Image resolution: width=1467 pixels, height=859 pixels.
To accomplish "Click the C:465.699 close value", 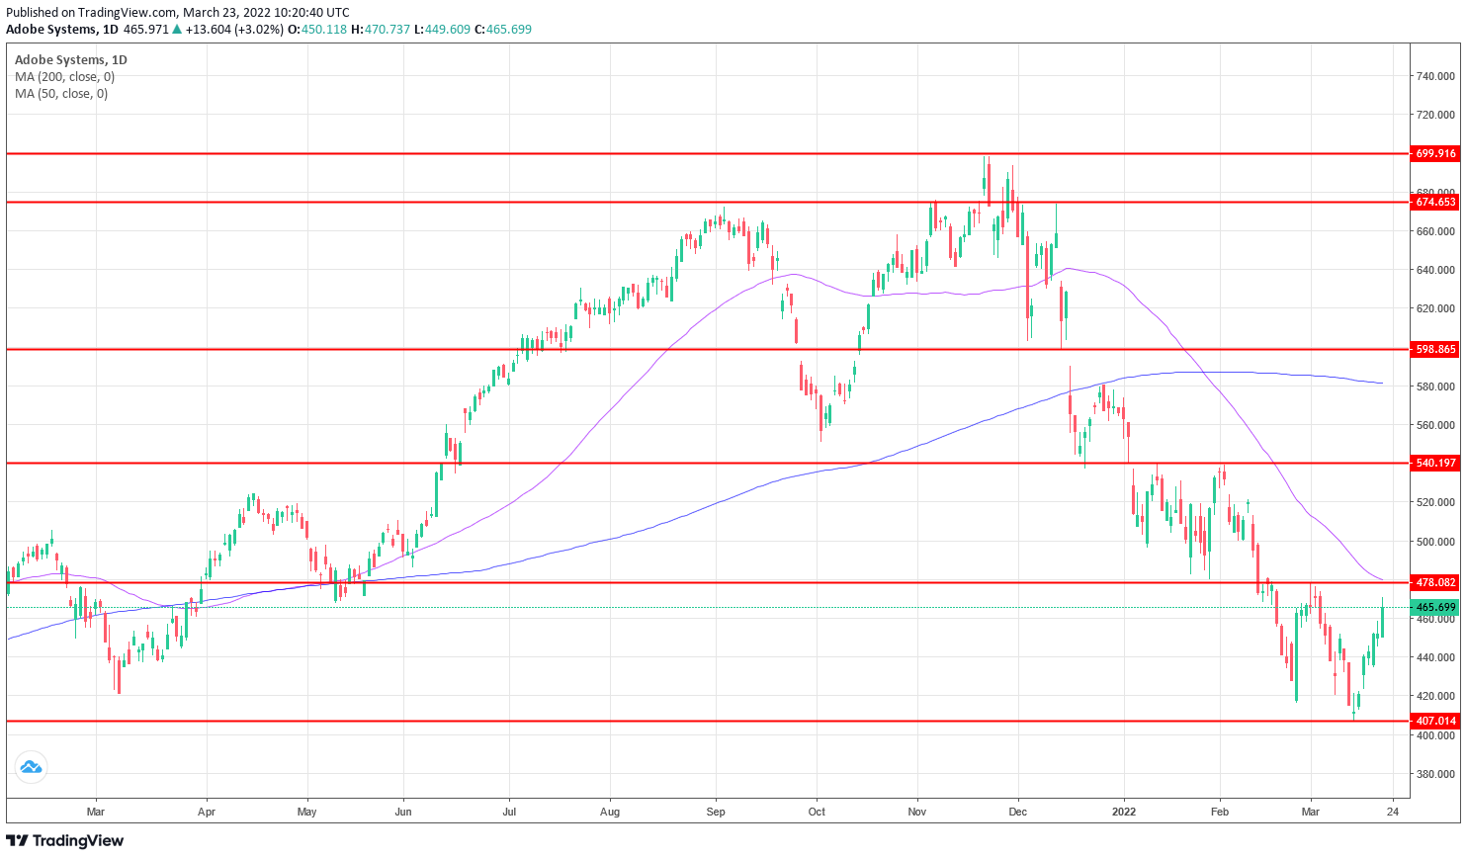I will [x=502, y=30].
